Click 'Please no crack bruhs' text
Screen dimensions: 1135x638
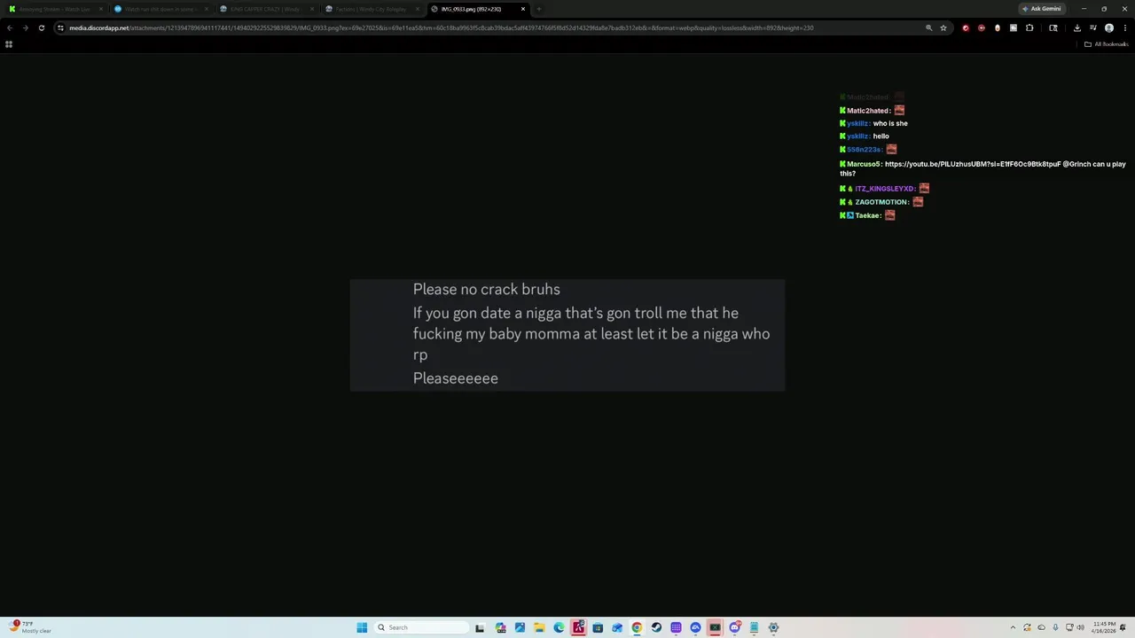point(486,290)
